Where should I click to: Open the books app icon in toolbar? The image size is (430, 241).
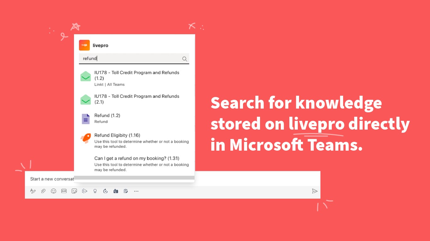coord(116,191)
